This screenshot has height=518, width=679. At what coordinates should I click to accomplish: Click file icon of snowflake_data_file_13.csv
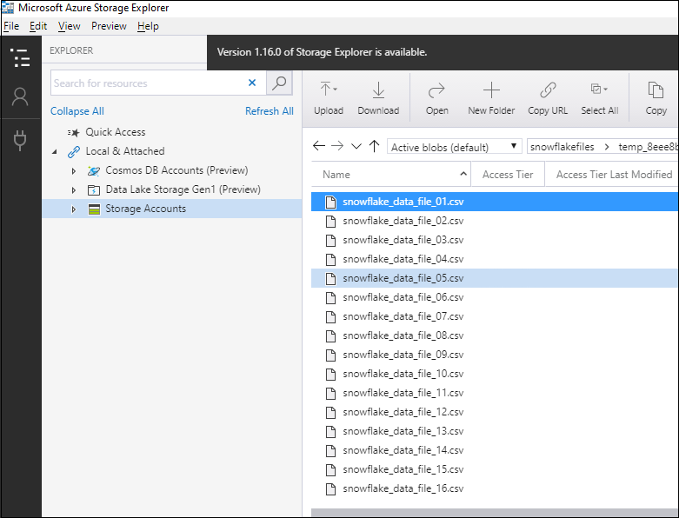tap(331, 431)
